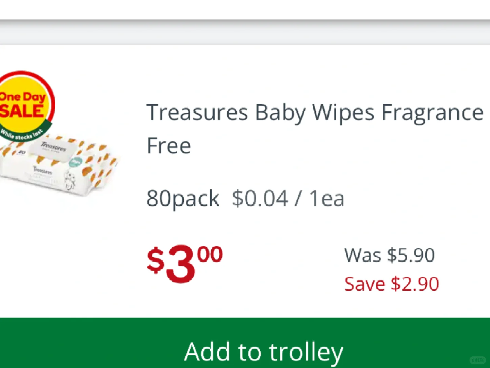This screenshot has width=490, height=368.
Task: Open the Treasures Baby Wipes product title
Action: (314, 112)
